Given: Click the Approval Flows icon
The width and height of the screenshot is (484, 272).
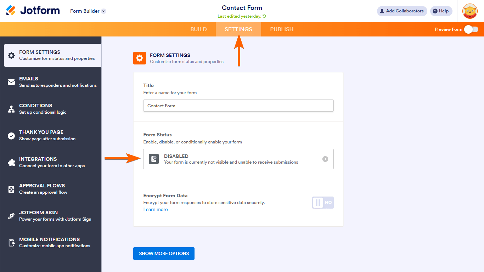Looking at the screenshot, I should [11, 189].
